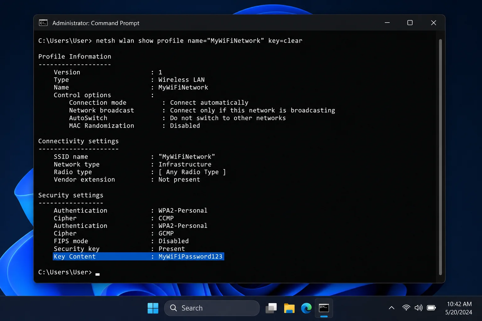Viewport: 482px width, 321px height.
Task: Maximize the Command Prompt window
Action: pos(410,23)
